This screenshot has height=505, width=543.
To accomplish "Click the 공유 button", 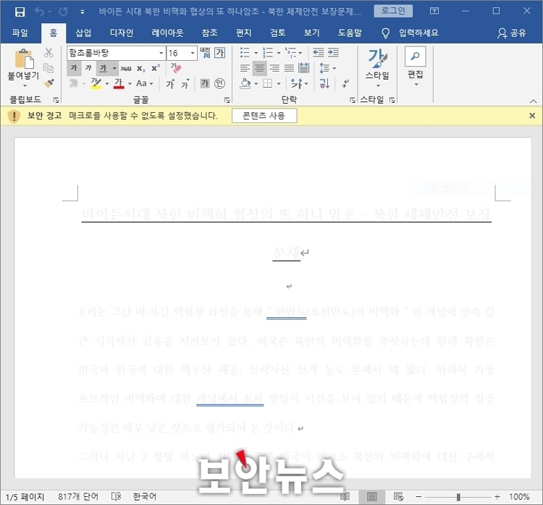I will point(512,33).
